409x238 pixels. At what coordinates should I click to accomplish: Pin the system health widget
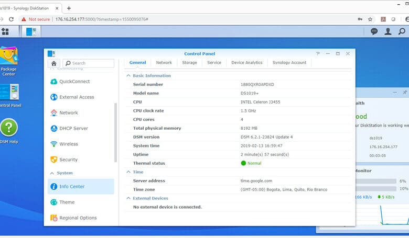(x=405, y=93)
